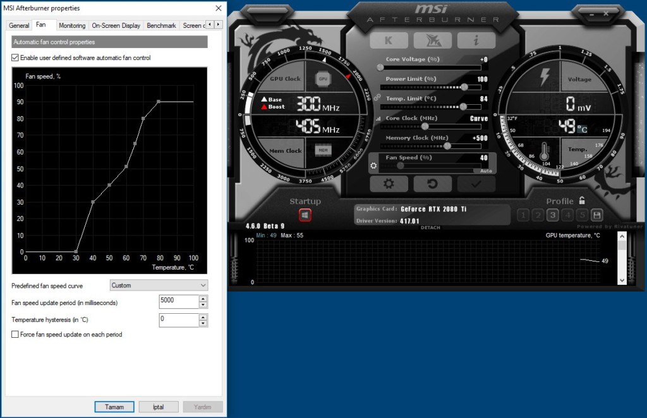Viewport: 647px width, 418px height.
Task: Toggle the Profile lock icon
Action: (582, 200)
